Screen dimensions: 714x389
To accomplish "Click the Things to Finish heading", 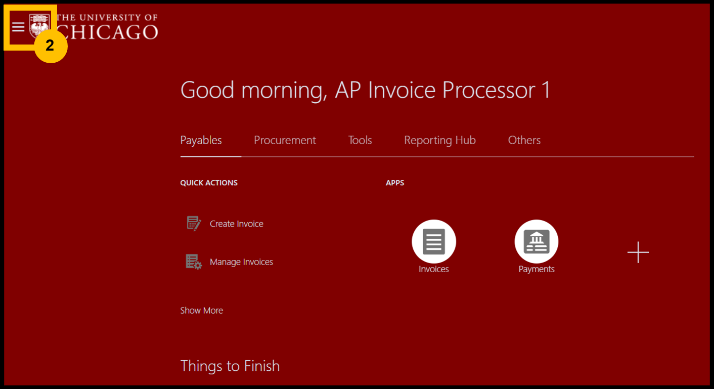I will coord(230,366).
